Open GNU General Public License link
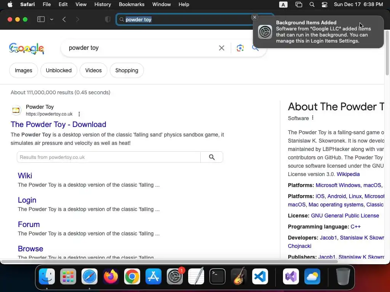Screen dimensions: 390x292 345,216
